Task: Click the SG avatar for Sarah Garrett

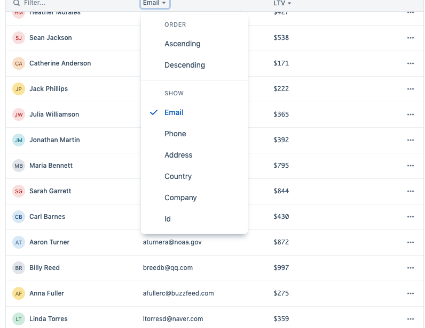Action: click(19, 191)
